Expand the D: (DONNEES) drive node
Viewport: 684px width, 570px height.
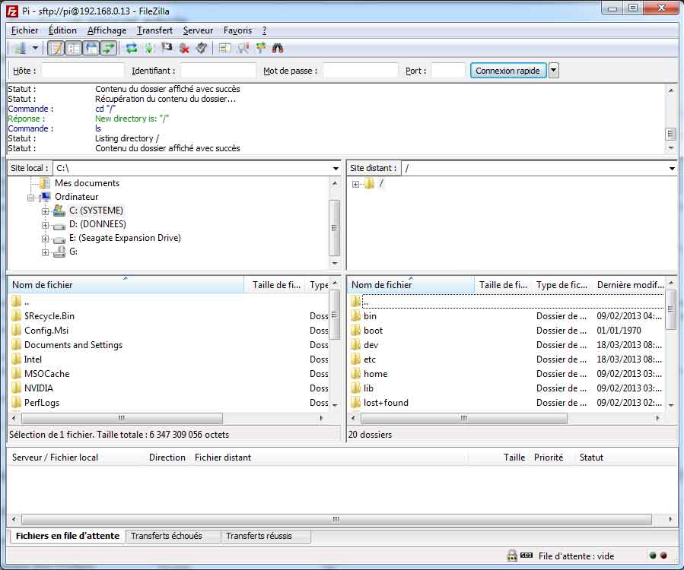coord(45,225)
